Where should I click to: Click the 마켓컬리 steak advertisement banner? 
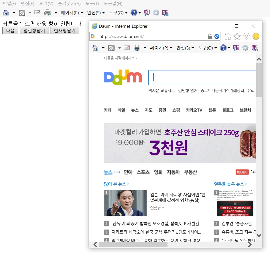(180, 143)
